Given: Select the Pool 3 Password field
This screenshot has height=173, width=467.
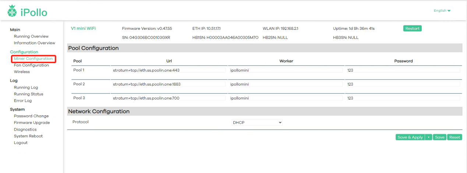Looking at the screenshot, I should pos(403,98).
